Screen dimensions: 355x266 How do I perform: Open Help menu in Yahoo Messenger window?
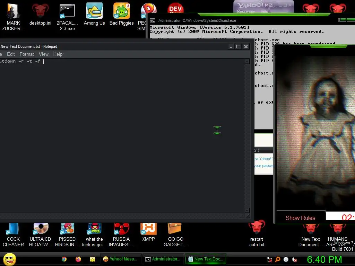pyautogui.click(x=264, y=11)
